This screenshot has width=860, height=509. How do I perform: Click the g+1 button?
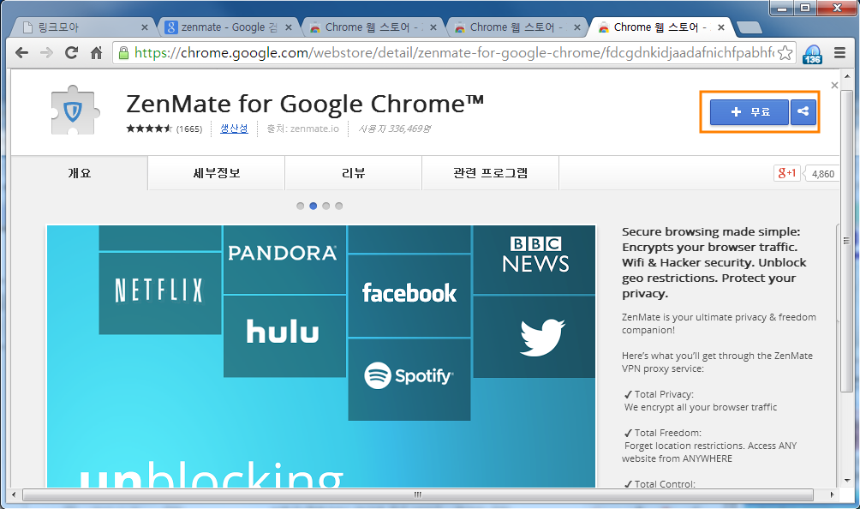786,173
